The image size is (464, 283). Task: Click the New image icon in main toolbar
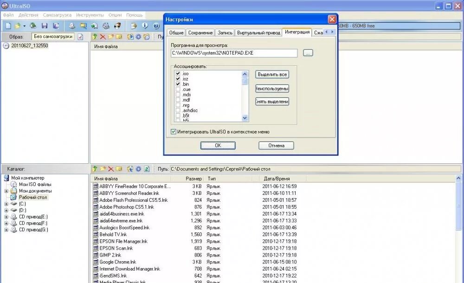8,26
